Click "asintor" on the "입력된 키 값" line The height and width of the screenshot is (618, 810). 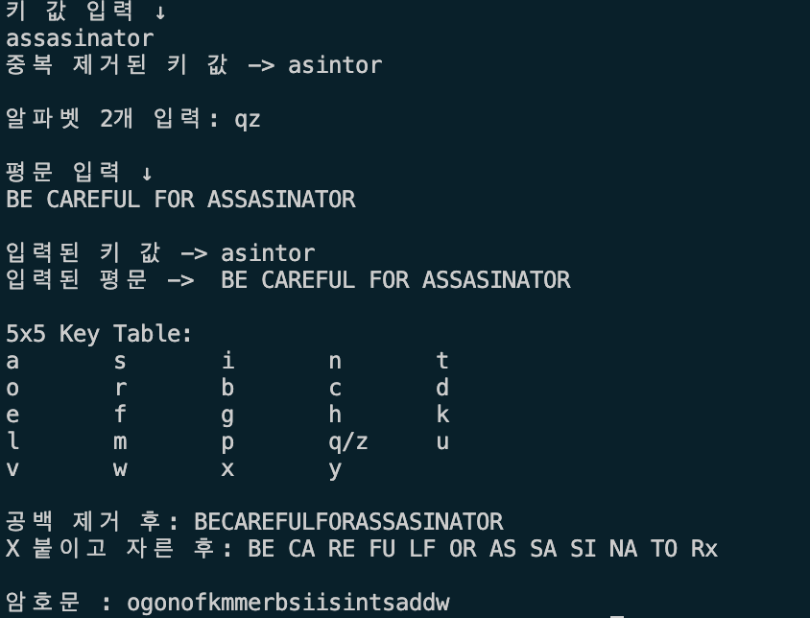[268, 253]
